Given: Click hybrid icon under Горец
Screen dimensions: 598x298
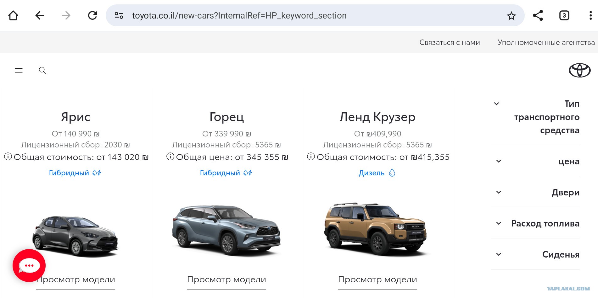Looking at the screenshot, I should click(248, 173).
